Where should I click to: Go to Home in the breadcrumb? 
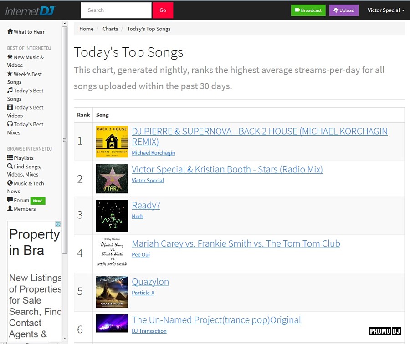tap(86, 29)
